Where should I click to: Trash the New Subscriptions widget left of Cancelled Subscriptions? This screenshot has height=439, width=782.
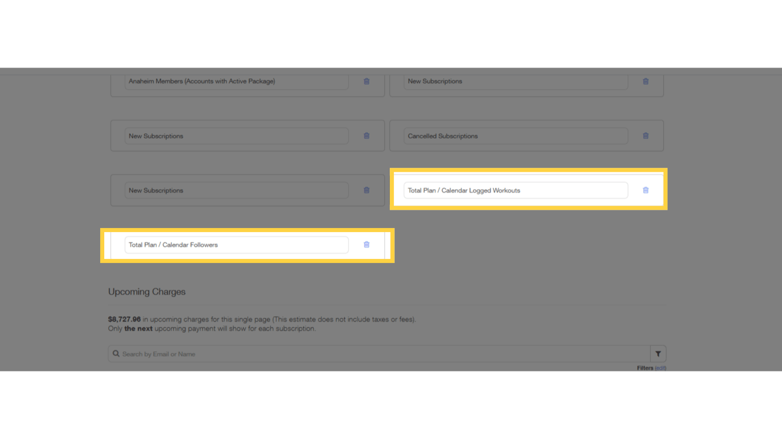[366, 136]
